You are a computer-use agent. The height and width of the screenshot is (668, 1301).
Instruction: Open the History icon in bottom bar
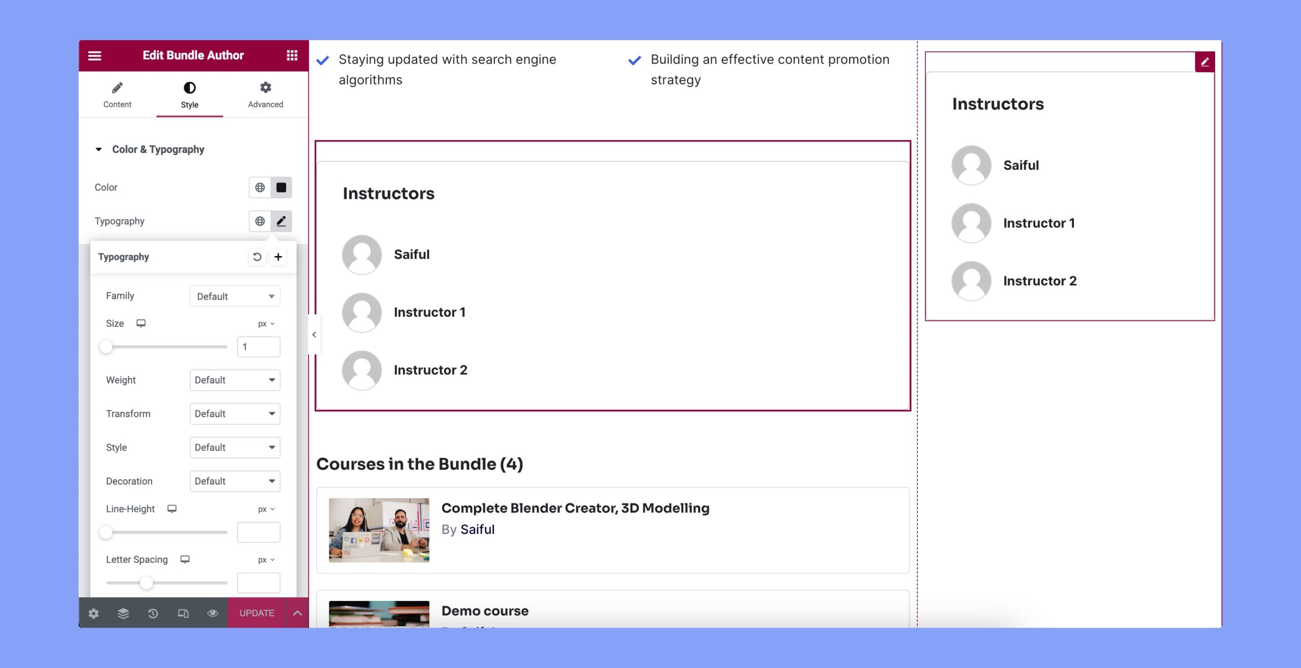(x=153, y=613)
